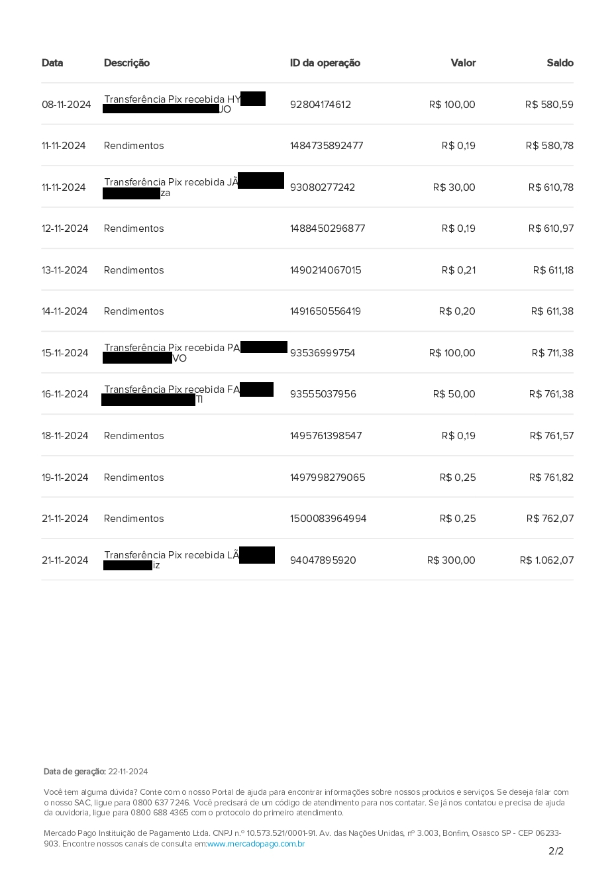This screenshot has width=616, height=873.
Task: Click the R$ 1.062,07 final balance
Action: 546,560
